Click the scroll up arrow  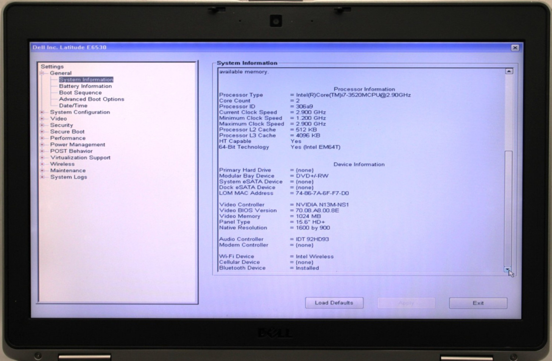coord(509,71)
